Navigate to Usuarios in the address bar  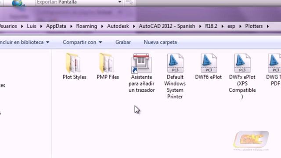click(8, 26)
